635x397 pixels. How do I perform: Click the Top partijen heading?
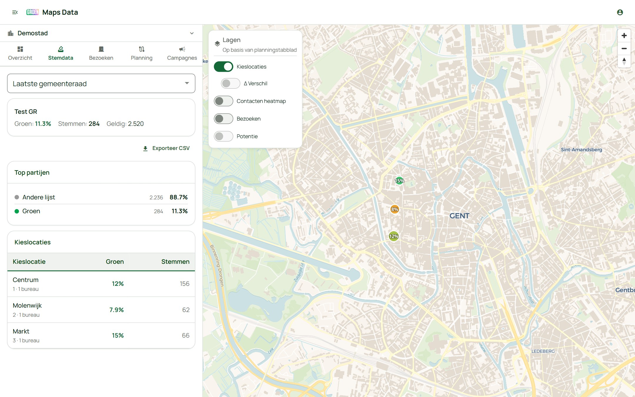coord(32,173)
